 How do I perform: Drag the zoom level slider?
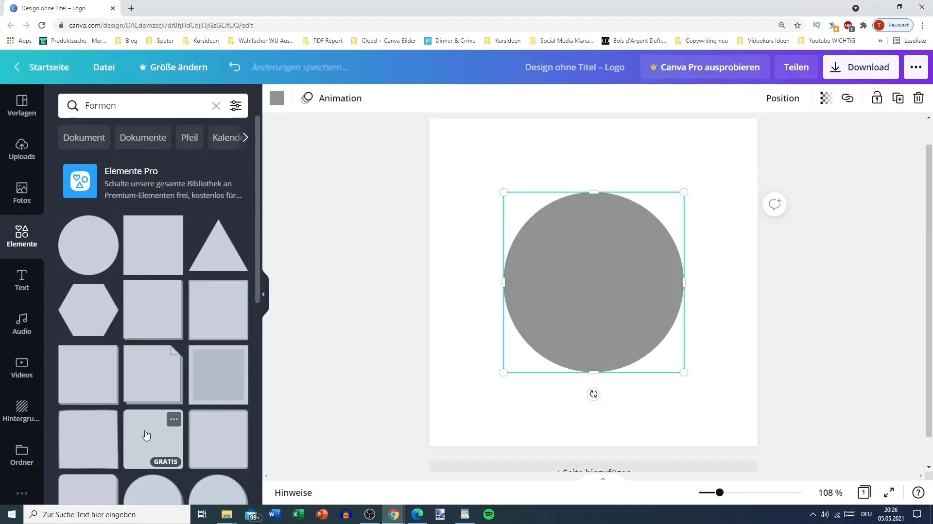point(720,492)
